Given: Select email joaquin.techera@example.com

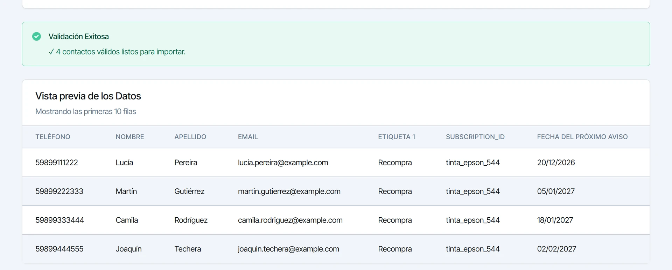Looking at the screenshot, I should pos(288,249).
